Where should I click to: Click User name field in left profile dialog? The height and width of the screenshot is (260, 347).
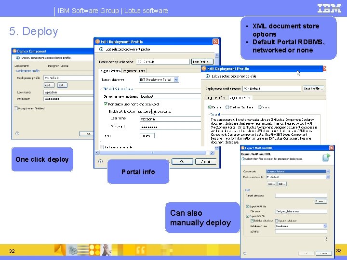click(171, 119)
